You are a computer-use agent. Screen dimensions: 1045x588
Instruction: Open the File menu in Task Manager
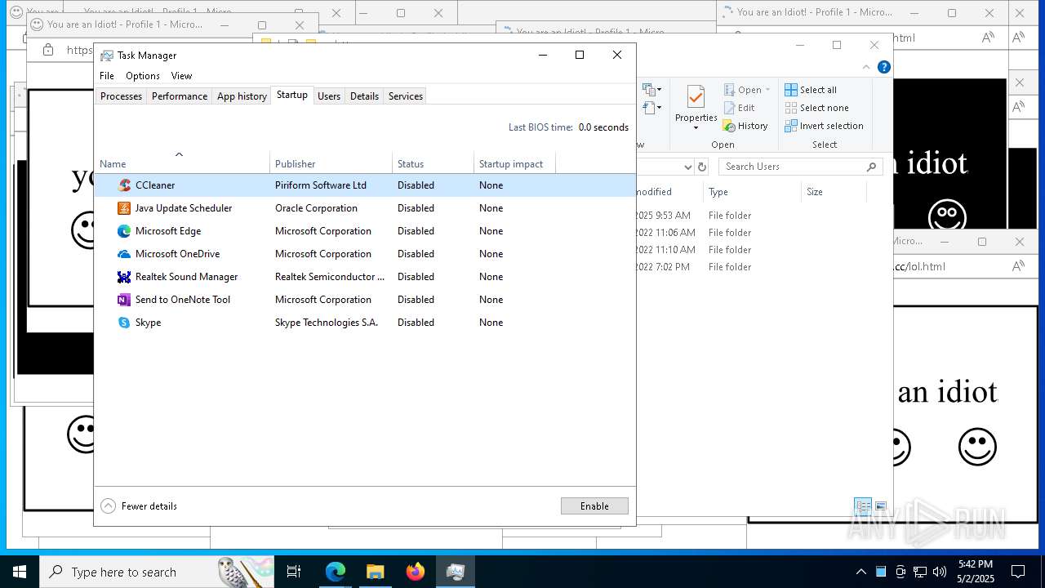[x=107, y=76]
